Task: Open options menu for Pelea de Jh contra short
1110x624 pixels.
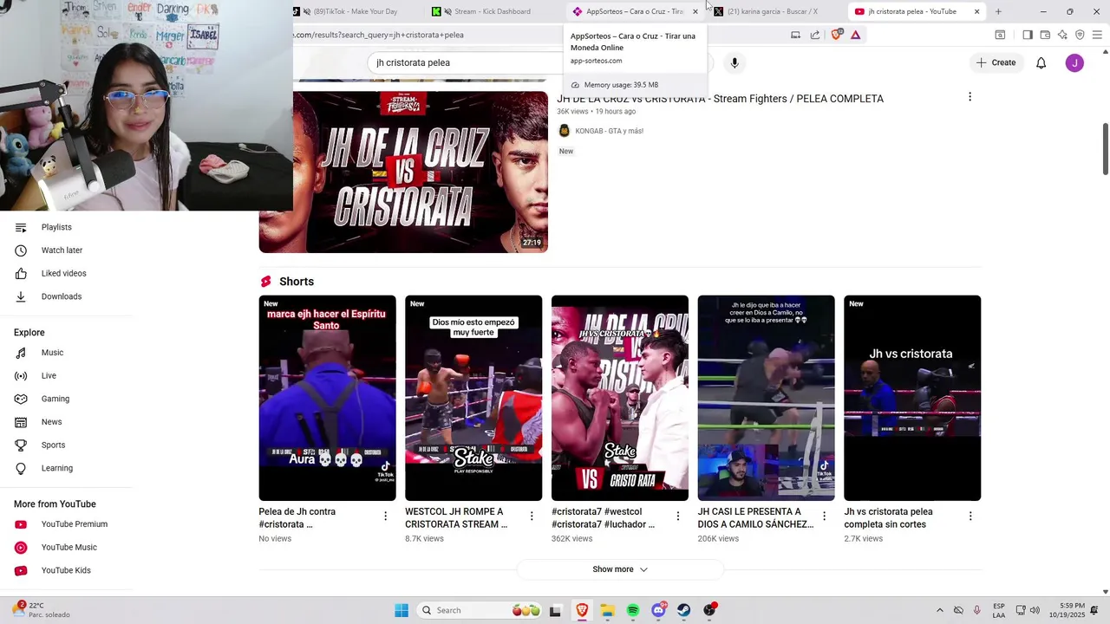Action: 386,517
